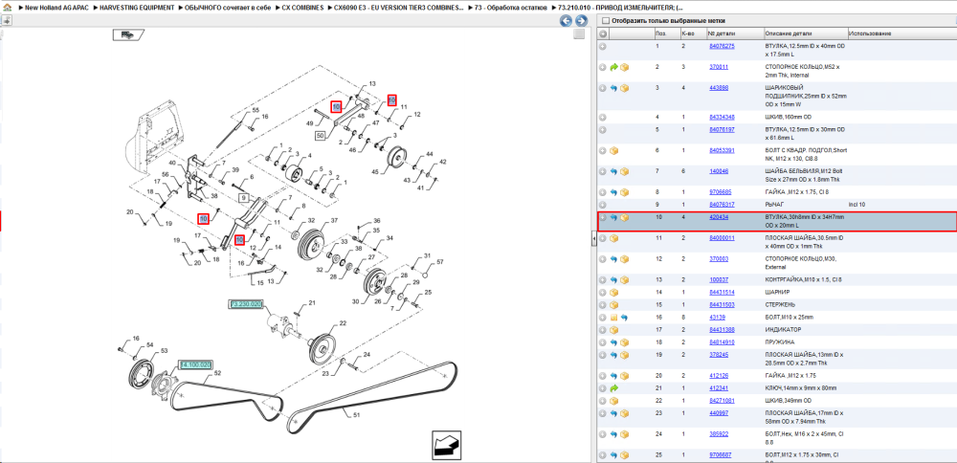Click blue arrow icon in row 385922

point(614,434)
